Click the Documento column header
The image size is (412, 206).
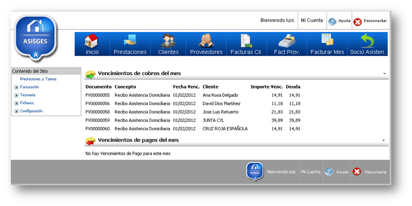click(99, 87)
